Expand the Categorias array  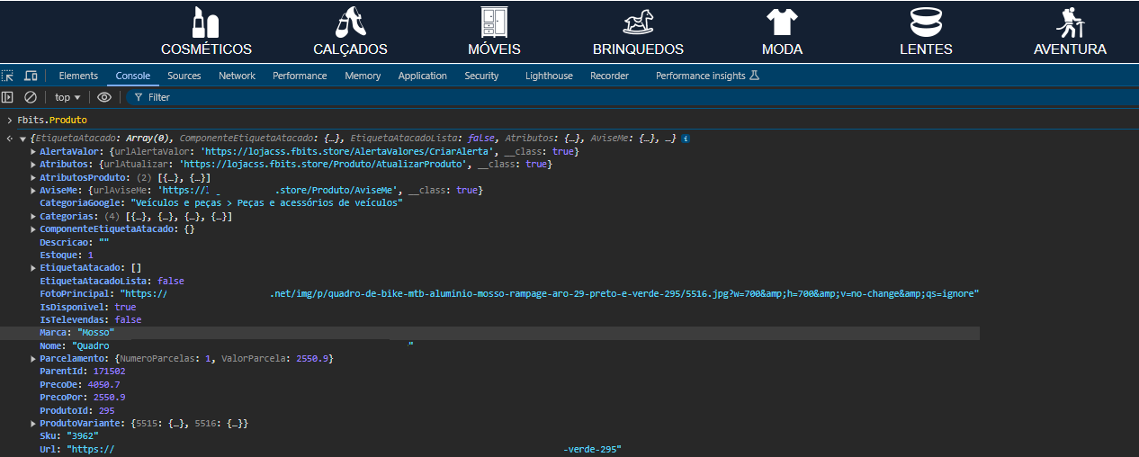point(33,217)
